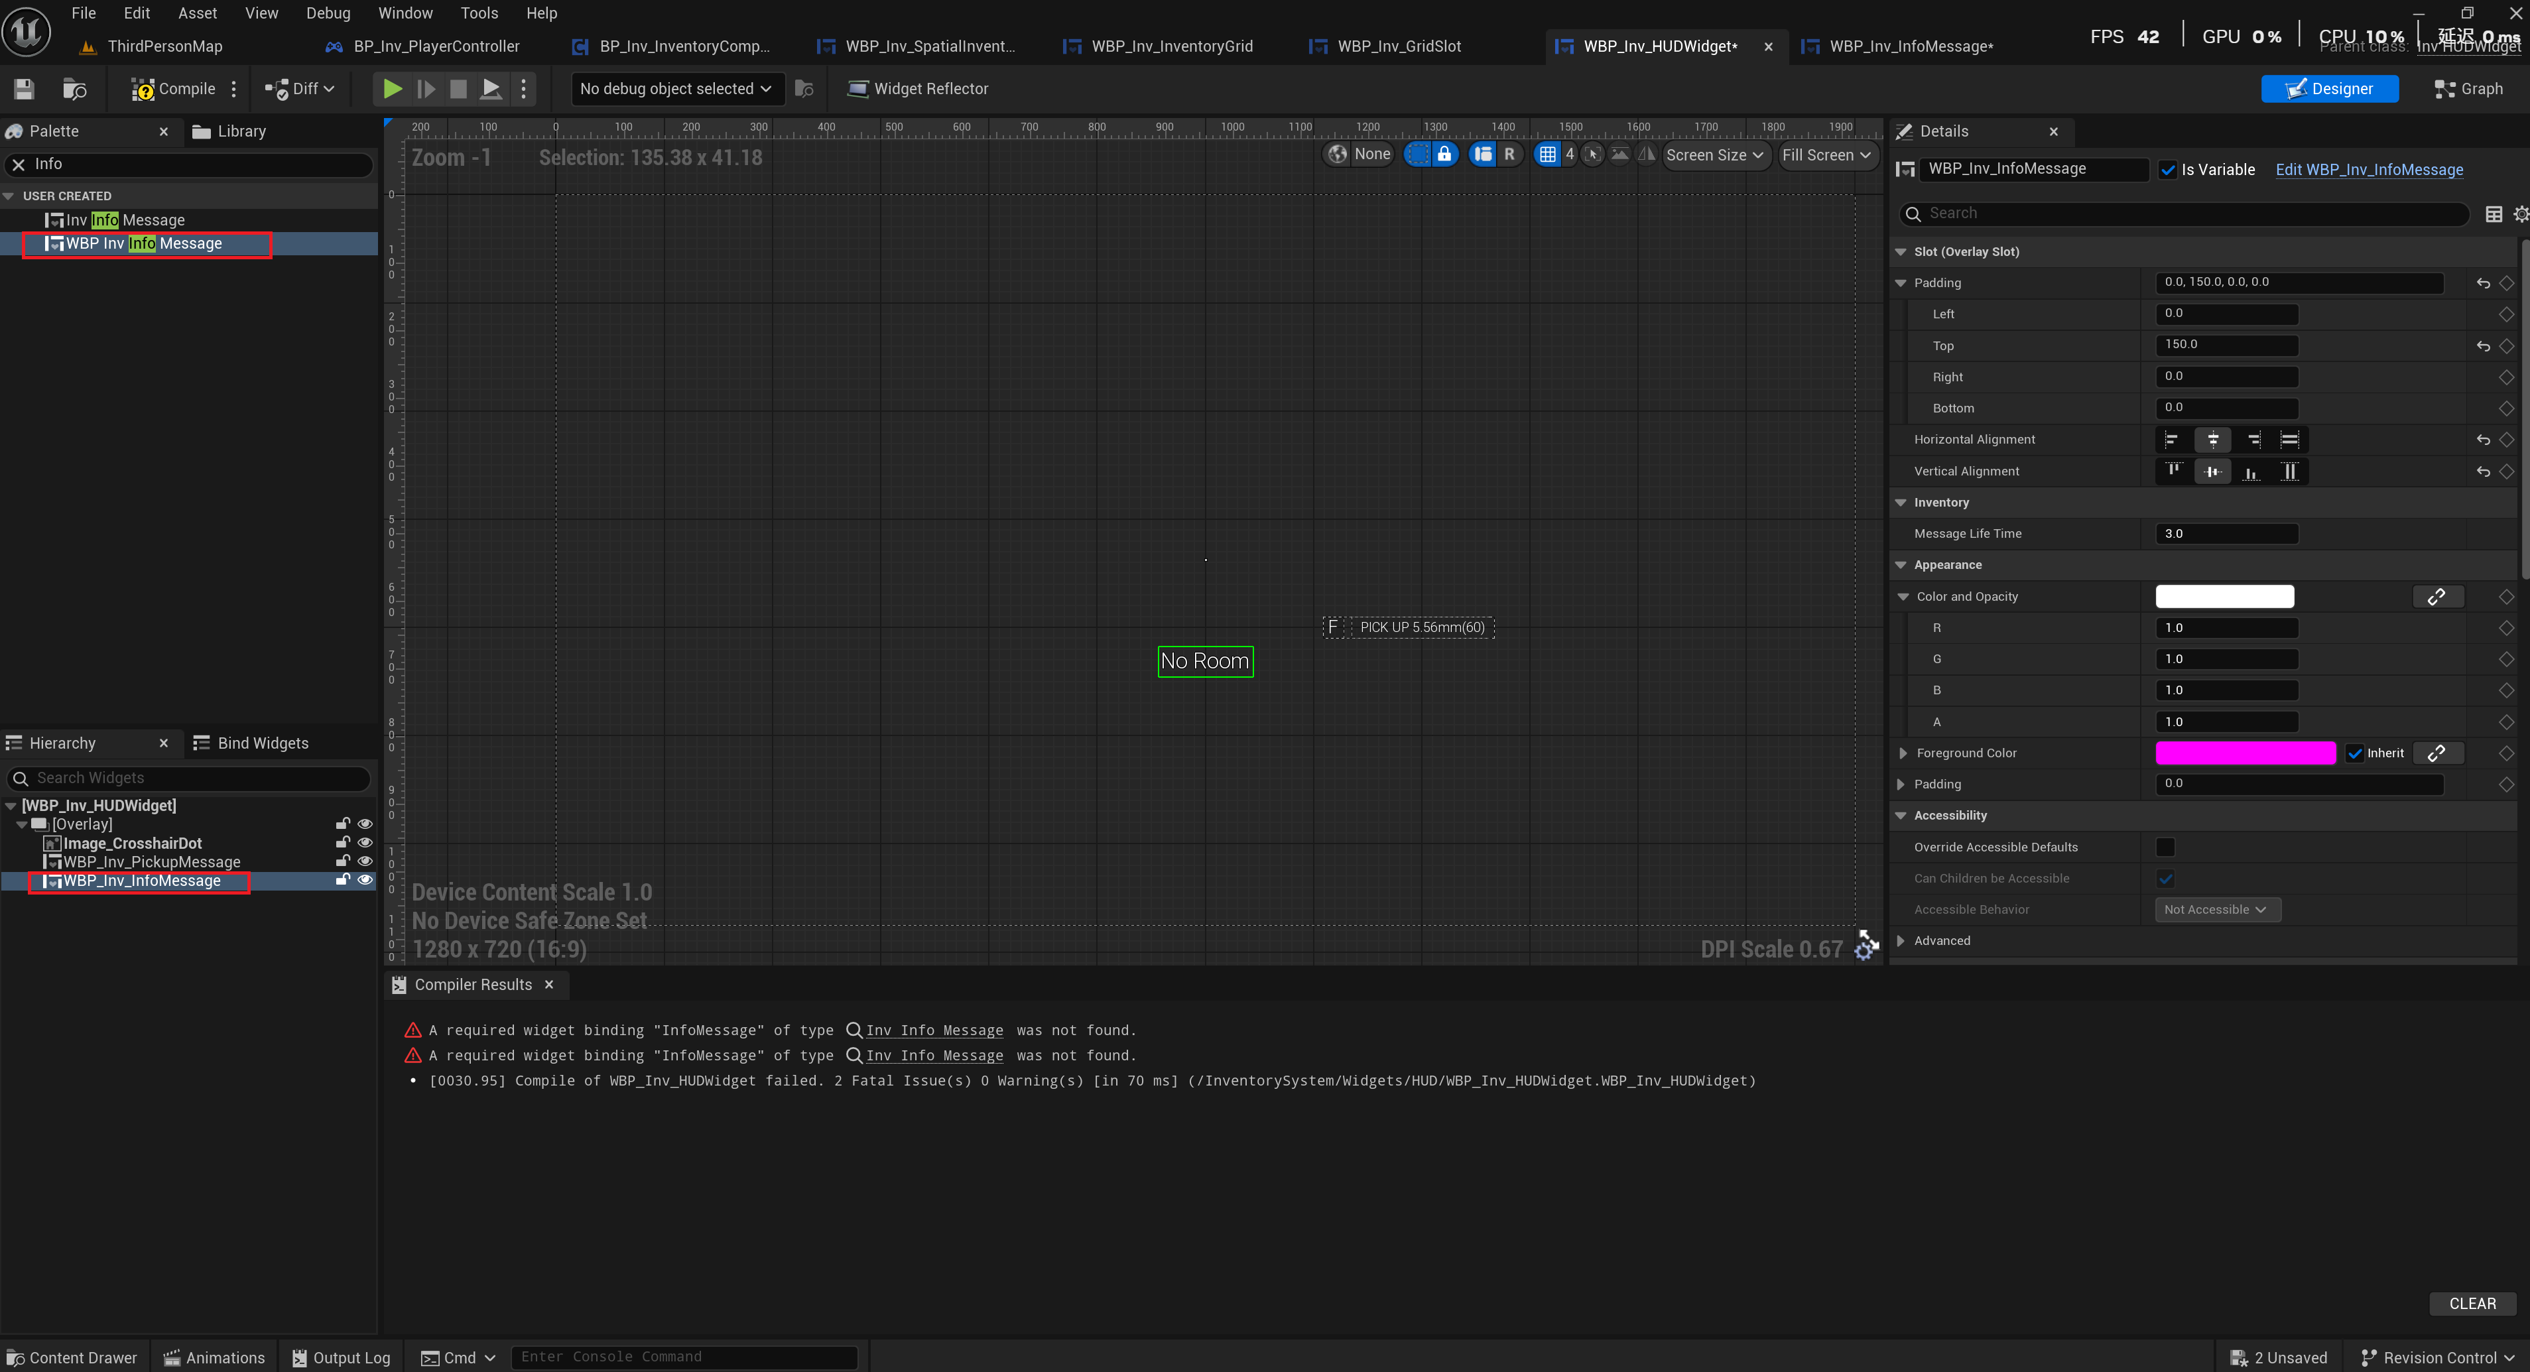Click the Browse to asset icon

[75, 90]
